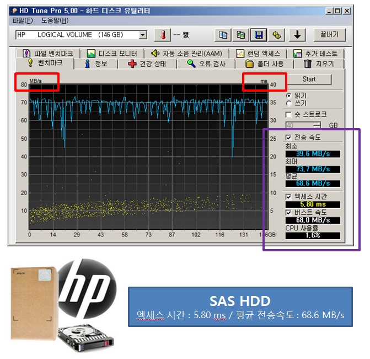Viewport: 370px width, 359px height.
Task: Open the 자동 소음 관리(AAM) tab
Action: pos(186,54)
